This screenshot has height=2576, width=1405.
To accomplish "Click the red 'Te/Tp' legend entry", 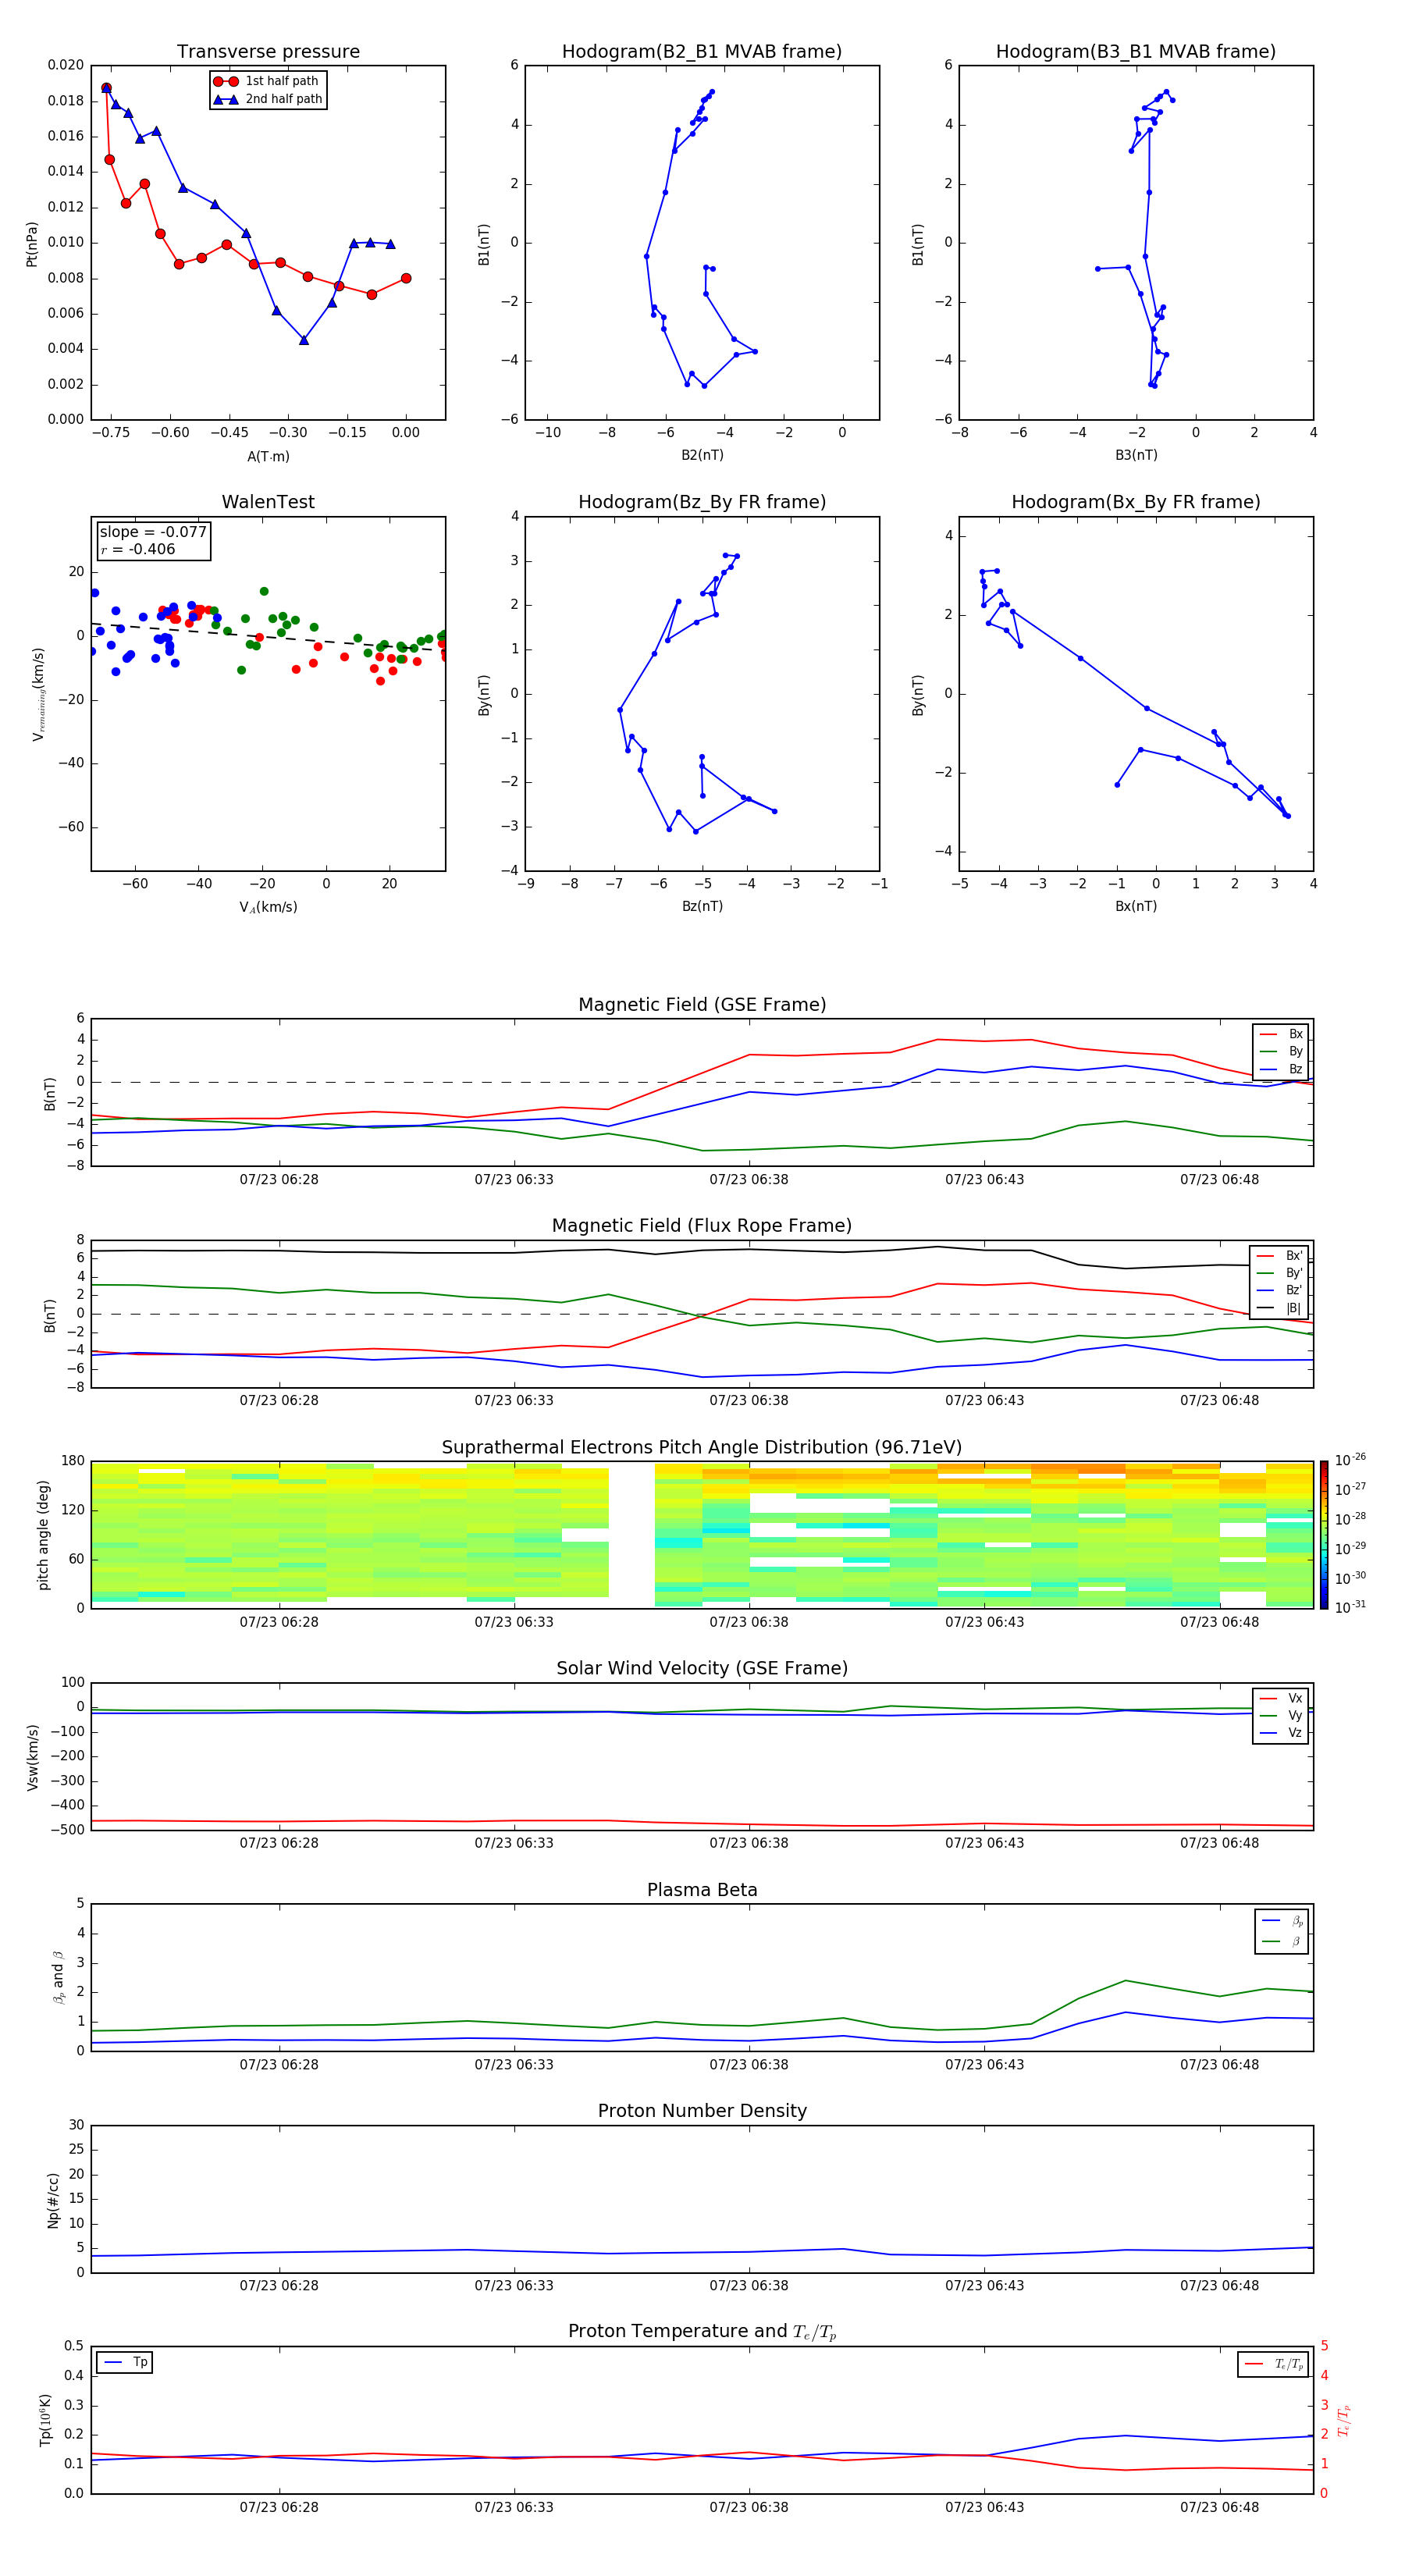I will pyautogui.click(x=1273, y=2364).
